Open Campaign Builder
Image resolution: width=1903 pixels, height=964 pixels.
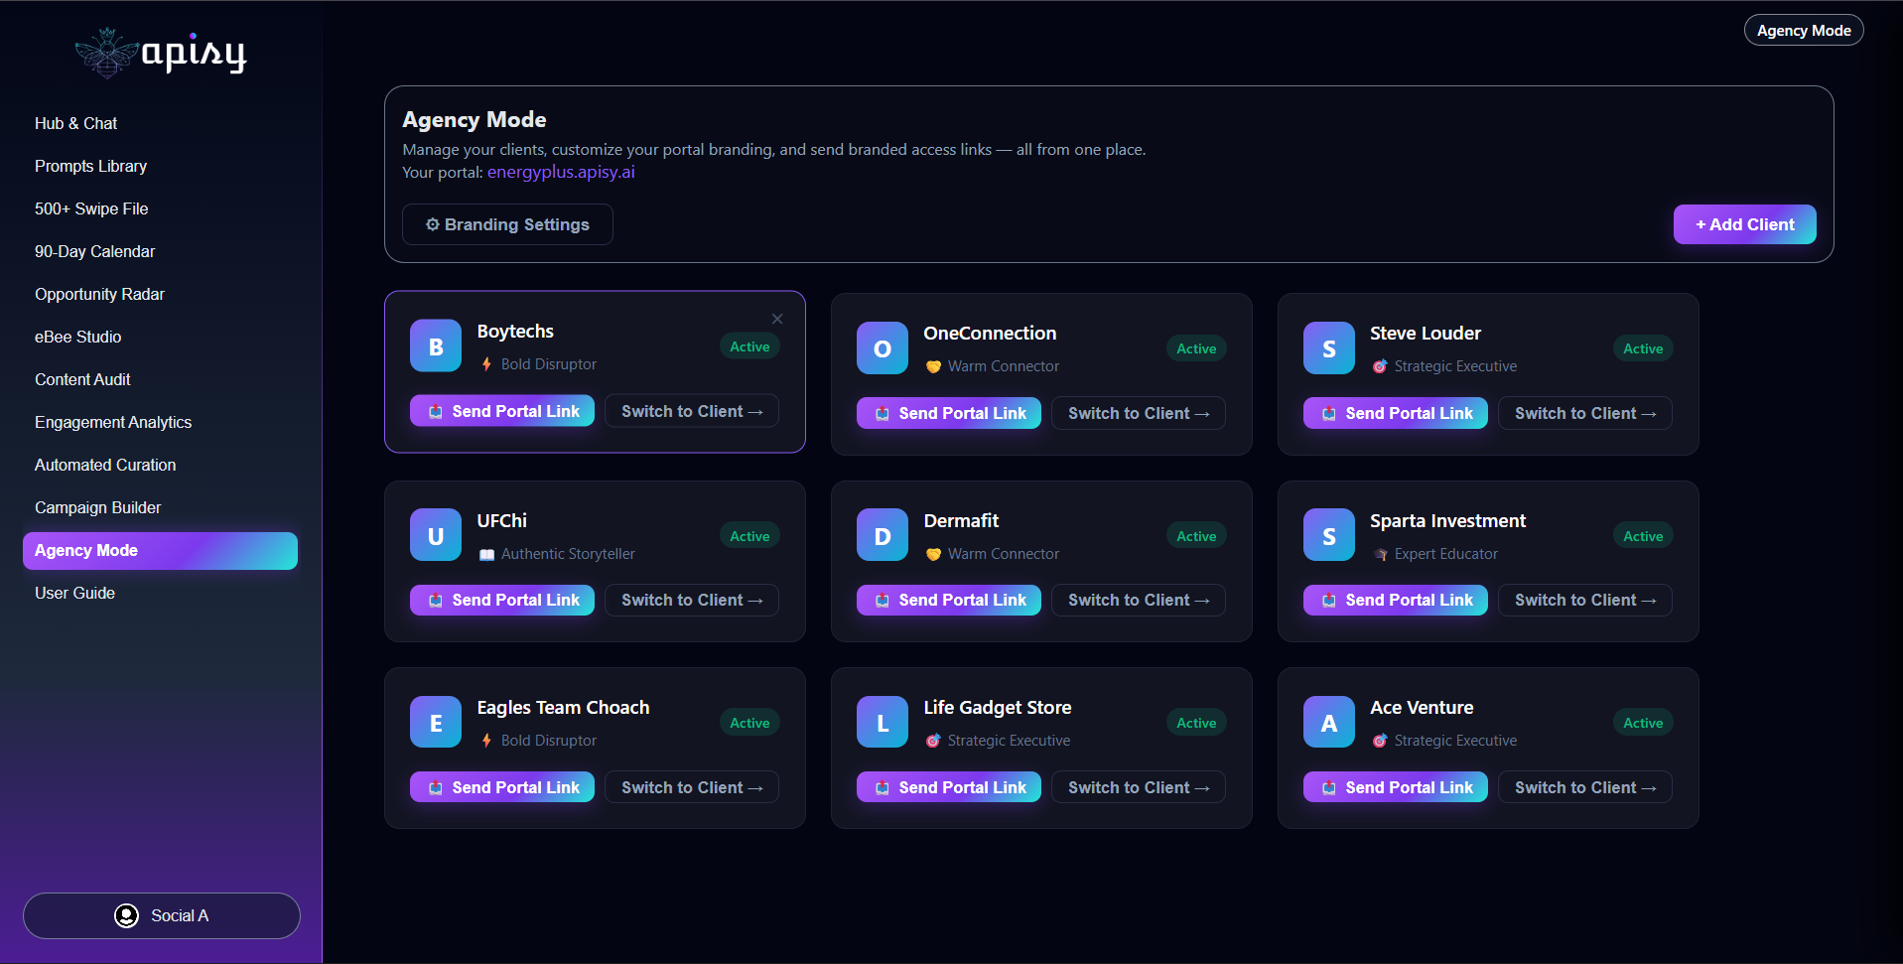click(x=160, y=507)
